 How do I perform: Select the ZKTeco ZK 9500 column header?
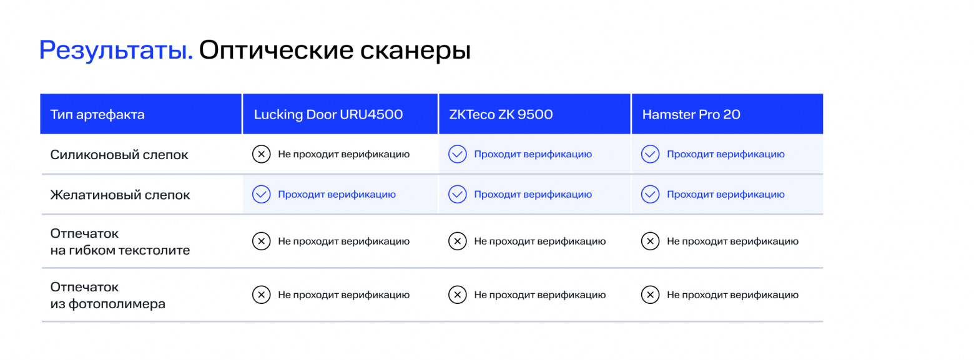pos(500,114)
